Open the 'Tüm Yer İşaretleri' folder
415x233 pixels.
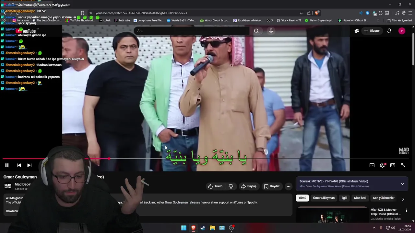(x=399, y=20)
